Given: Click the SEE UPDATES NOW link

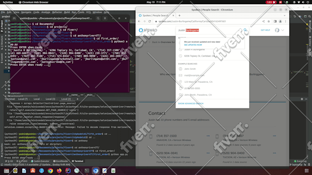Looking at the screenshot, I should click(x=193, y=45).
